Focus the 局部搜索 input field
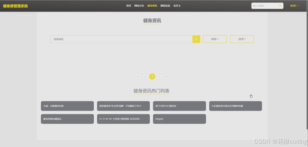Image resolution: width=308 pixels, height=147 pixels. point(121,39)
